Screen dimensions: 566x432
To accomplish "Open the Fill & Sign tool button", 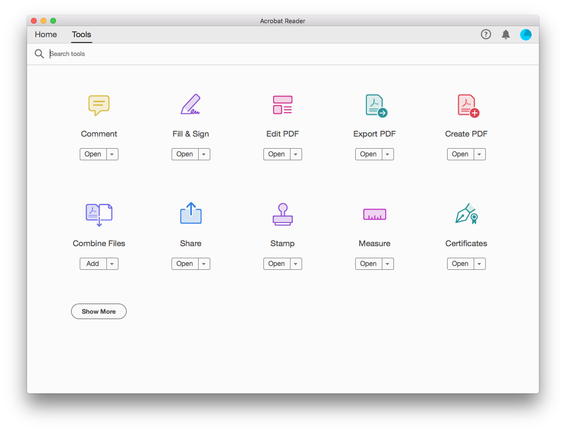I will [185, 154].
